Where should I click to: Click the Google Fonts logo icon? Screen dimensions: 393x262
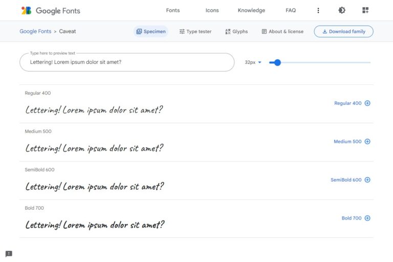(26, 10)
